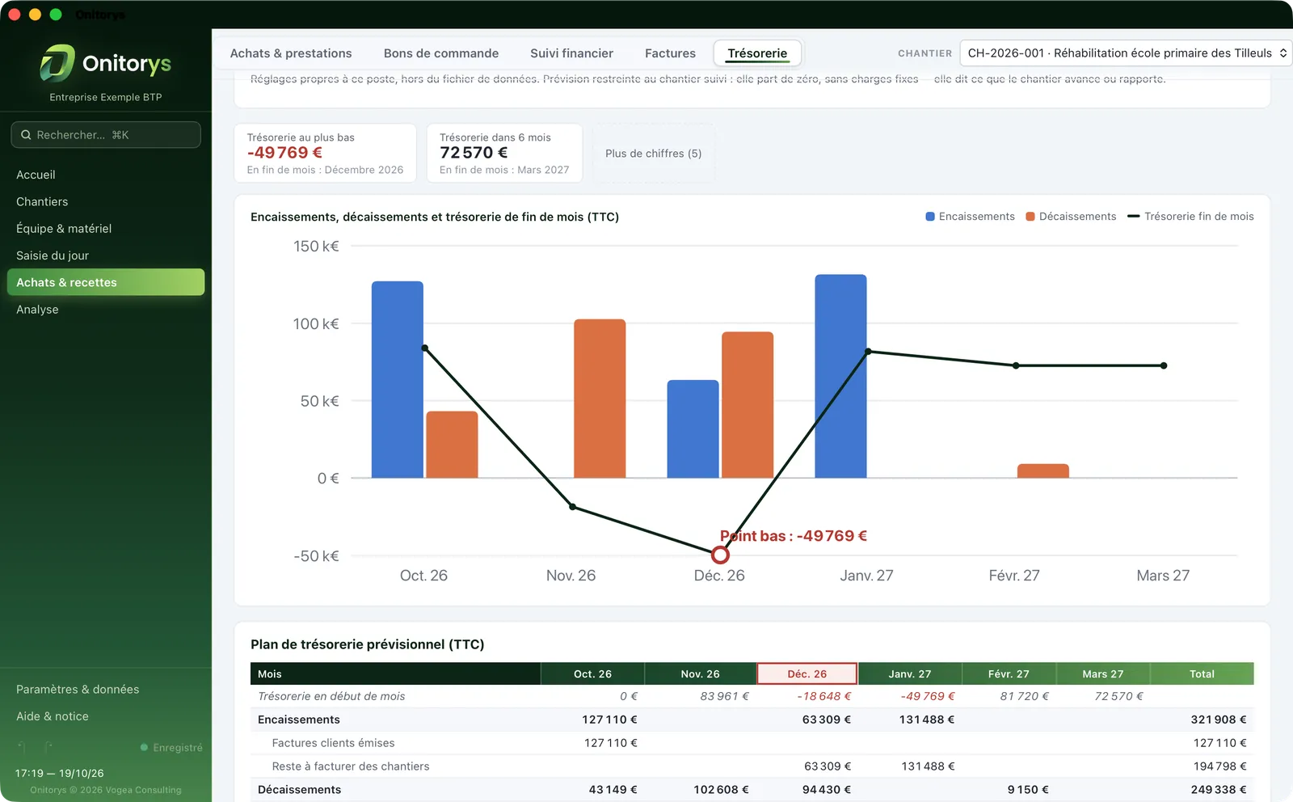This screenshot has height=802, width=1293.
Task: Open the Factures tab
Action: [x=670, y=53]
